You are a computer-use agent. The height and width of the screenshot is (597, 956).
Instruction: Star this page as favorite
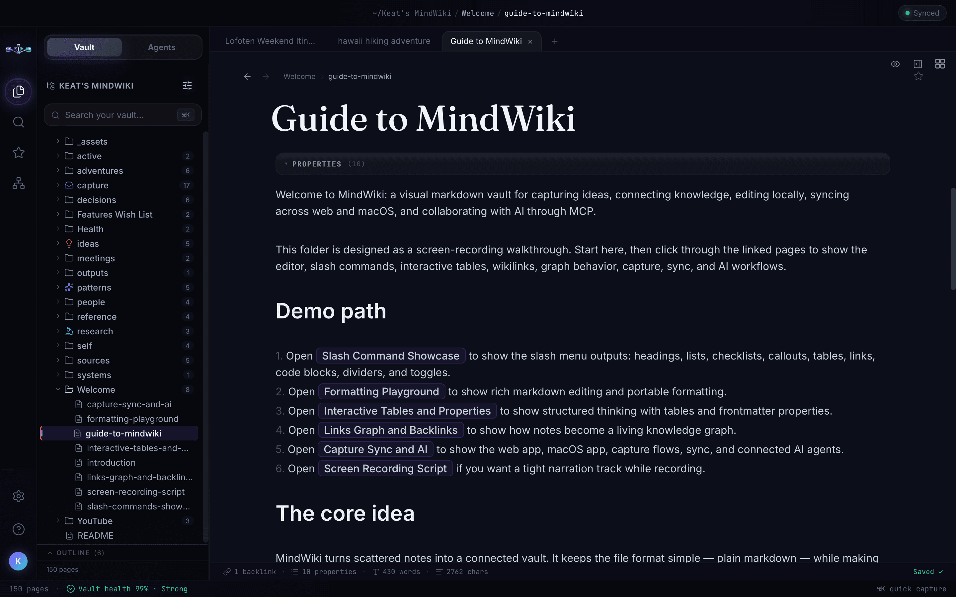[x=918, y=76]
